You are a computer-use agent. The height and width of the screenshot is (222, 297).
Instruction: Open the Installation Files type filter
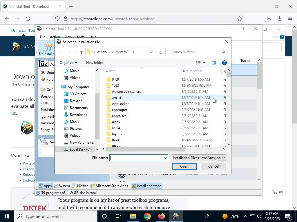tap(199, 158)
